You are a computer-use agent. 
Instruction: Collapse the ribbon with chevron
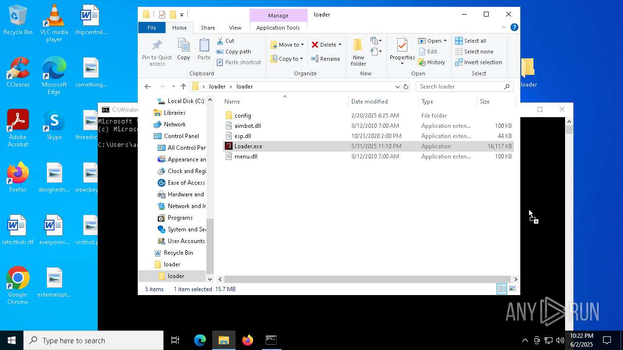coord(504,28)
